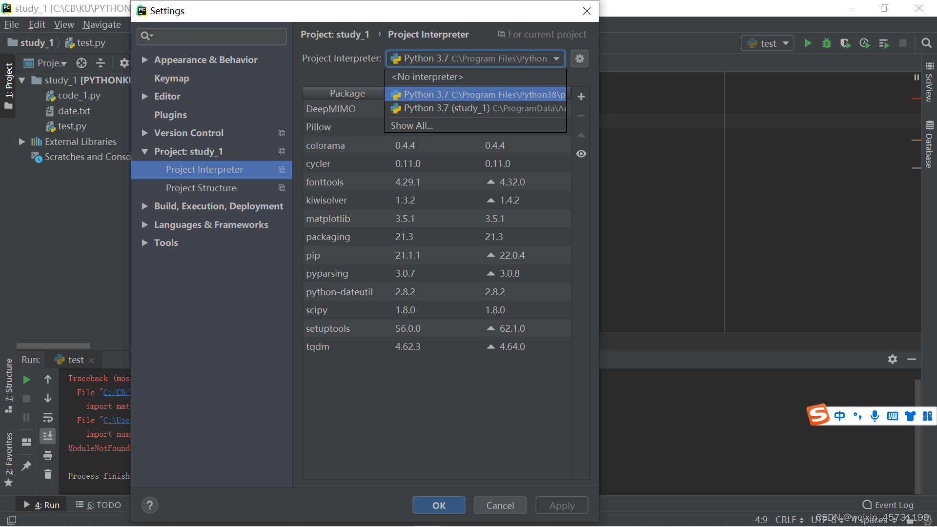Screen dimensions: 937x527
Task: Focus the settings search field
Action: (x=212, y=36)
